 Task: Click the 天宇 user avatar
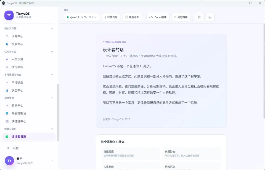tap(9, 161)
